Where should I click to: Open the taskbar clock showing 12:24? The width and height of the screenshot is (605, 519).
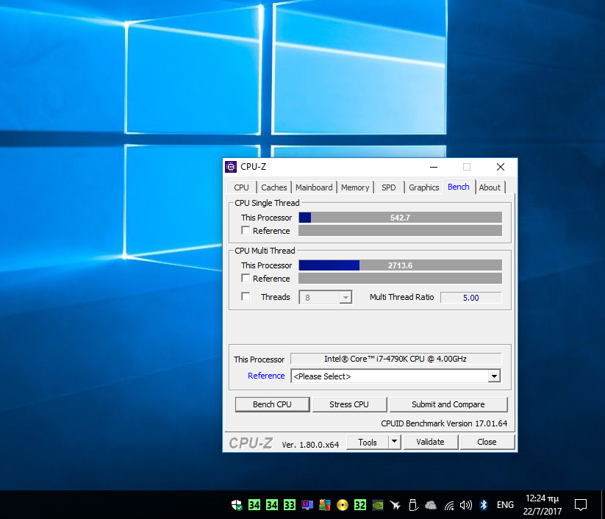click(542, 505)
